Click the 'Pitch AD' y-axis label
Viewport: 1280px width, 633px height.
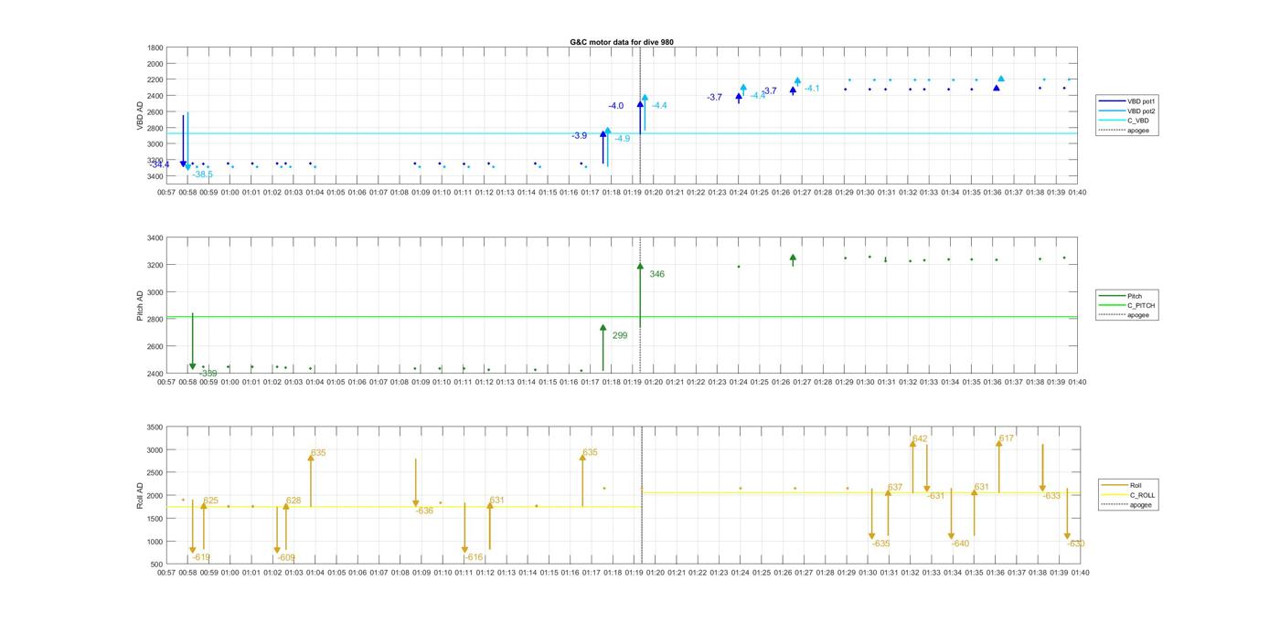pyautogui.click(x=140, y=306)
